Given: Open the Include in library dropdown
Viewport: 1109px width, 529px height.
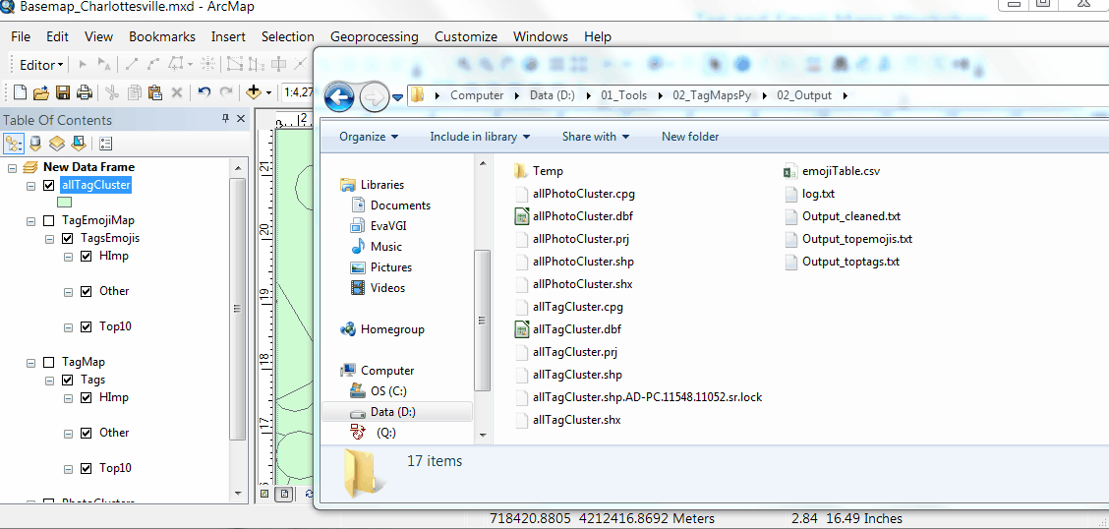Looking at the screenshot, I should [480, 137].
